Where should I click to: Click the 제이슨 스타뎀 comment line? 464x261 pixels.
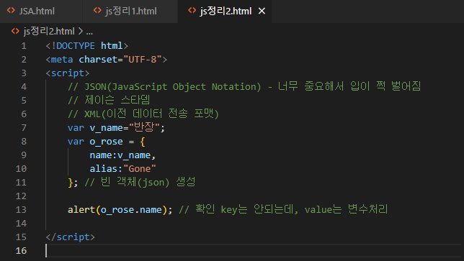click(109, 101)
